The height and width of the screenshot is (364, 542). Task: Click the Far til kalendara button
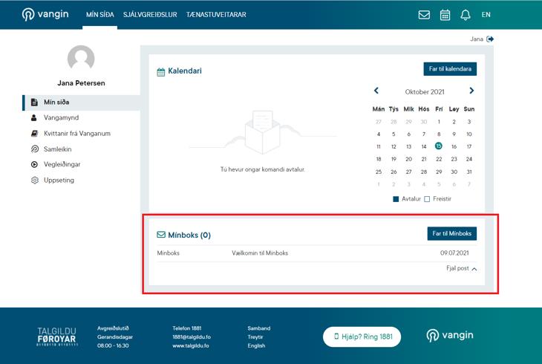click(450, 69)
